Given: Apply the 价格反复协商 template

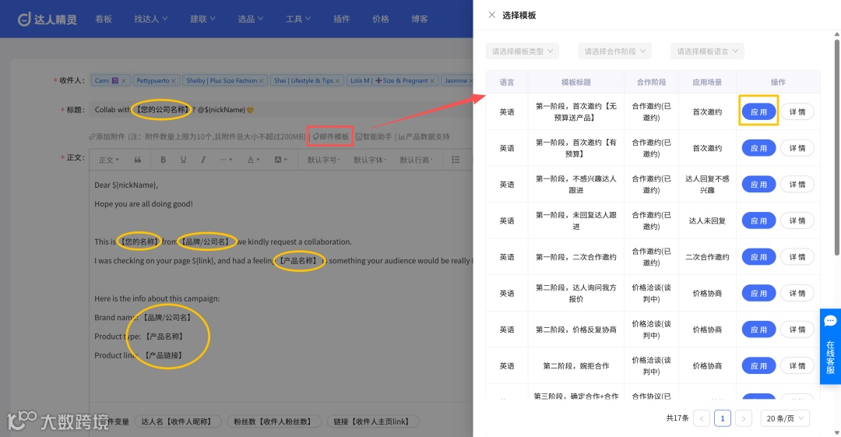Looking at the screenshot, I should [758, 329].
